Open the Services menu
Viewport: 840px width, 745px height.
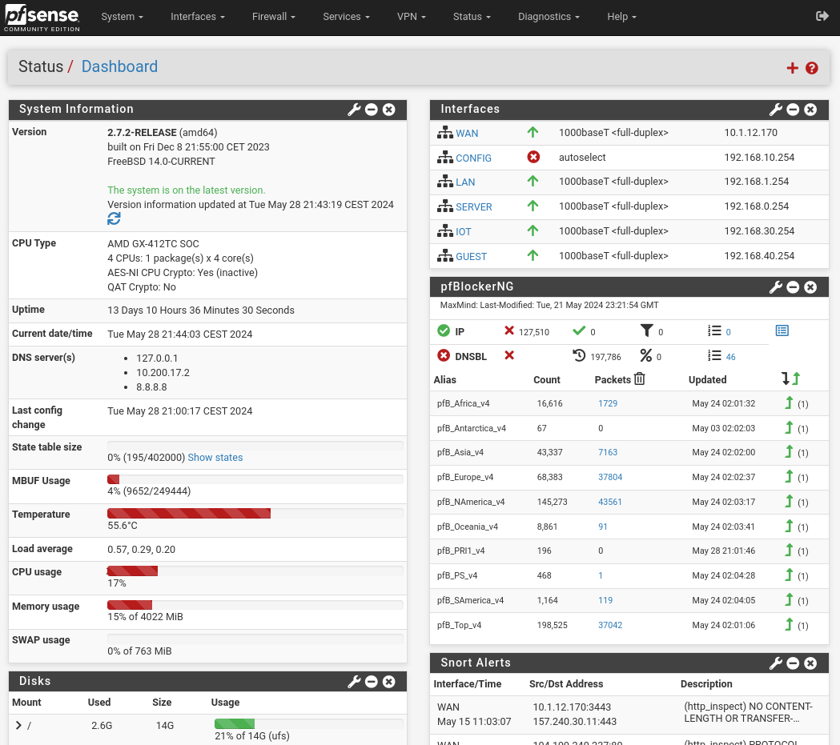(346, 17)
